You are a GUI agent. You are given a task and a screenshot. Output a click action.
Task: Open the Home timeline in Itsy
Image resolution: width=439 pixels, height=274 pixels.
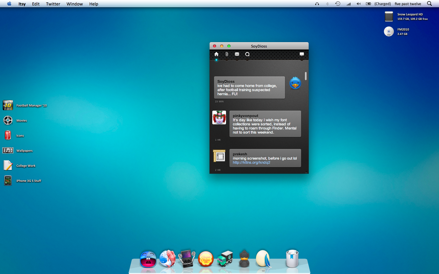(216, 54)
